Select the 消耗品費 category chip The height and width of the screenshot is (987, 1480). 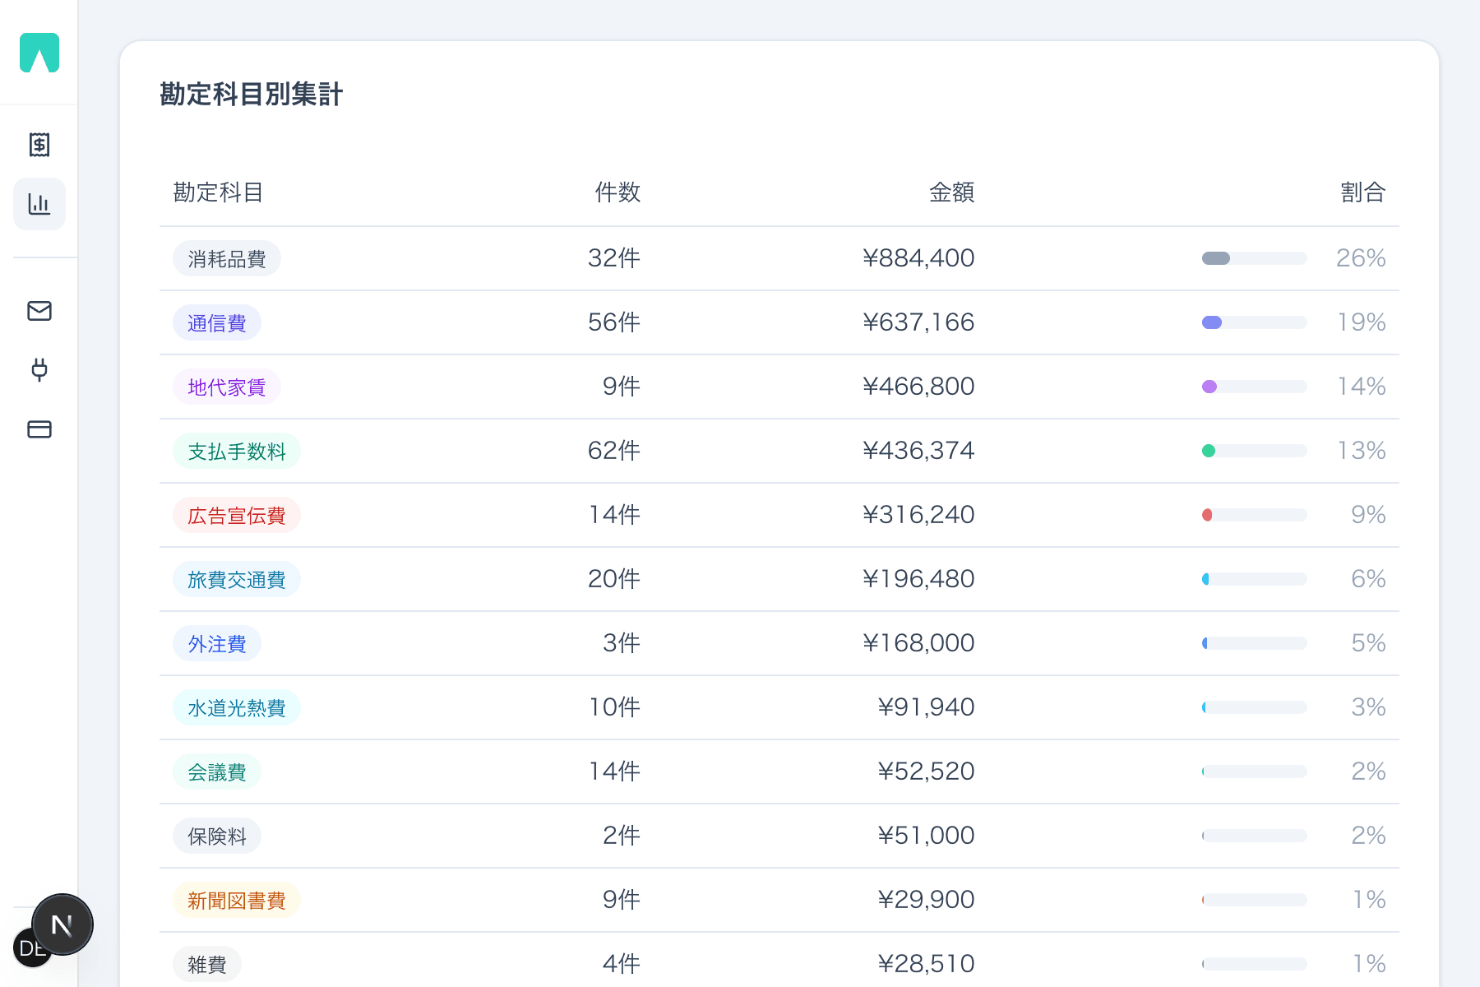point(227,257)
